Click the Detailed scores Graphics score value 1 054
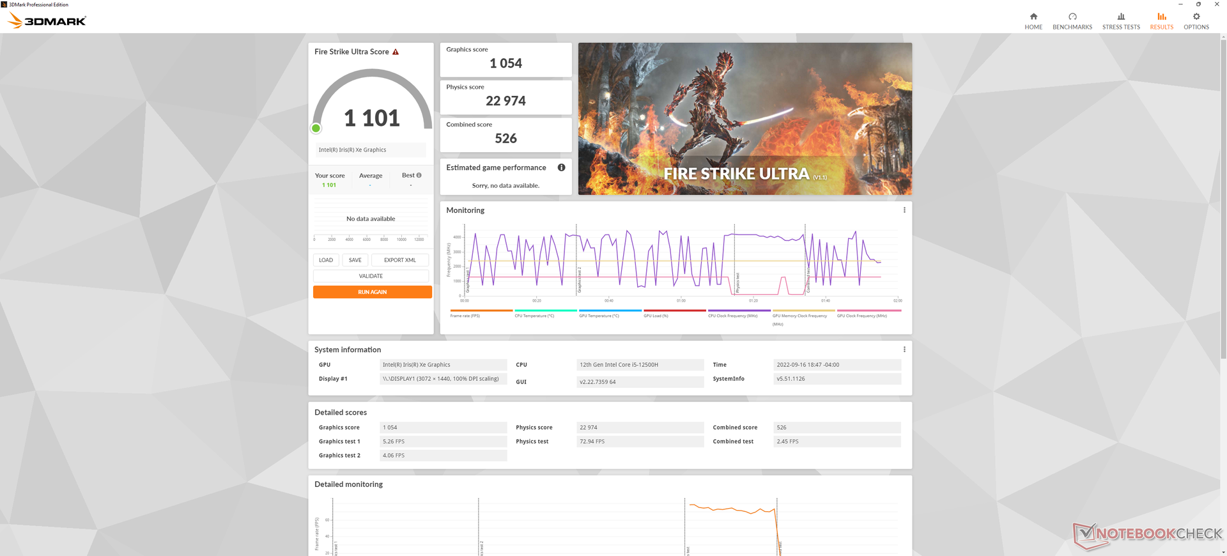 [x=444, y=428]
